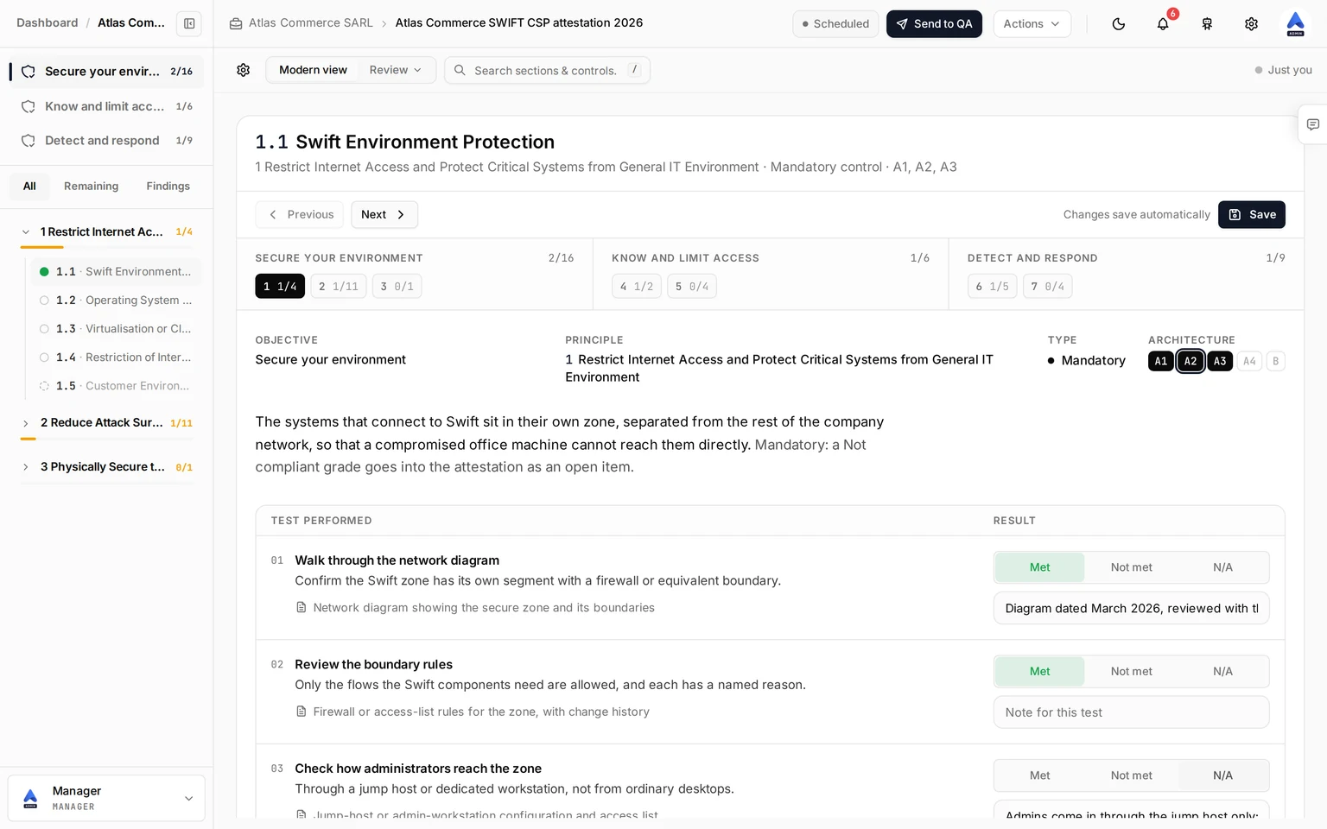Open notifications bell
Viewport: 1327px width, 829px height.
[1163, 24]
